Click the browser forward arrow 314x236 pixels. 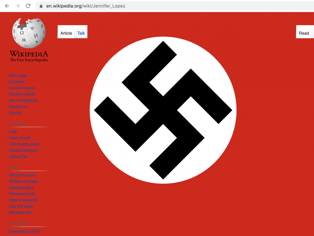coord(17,6)
